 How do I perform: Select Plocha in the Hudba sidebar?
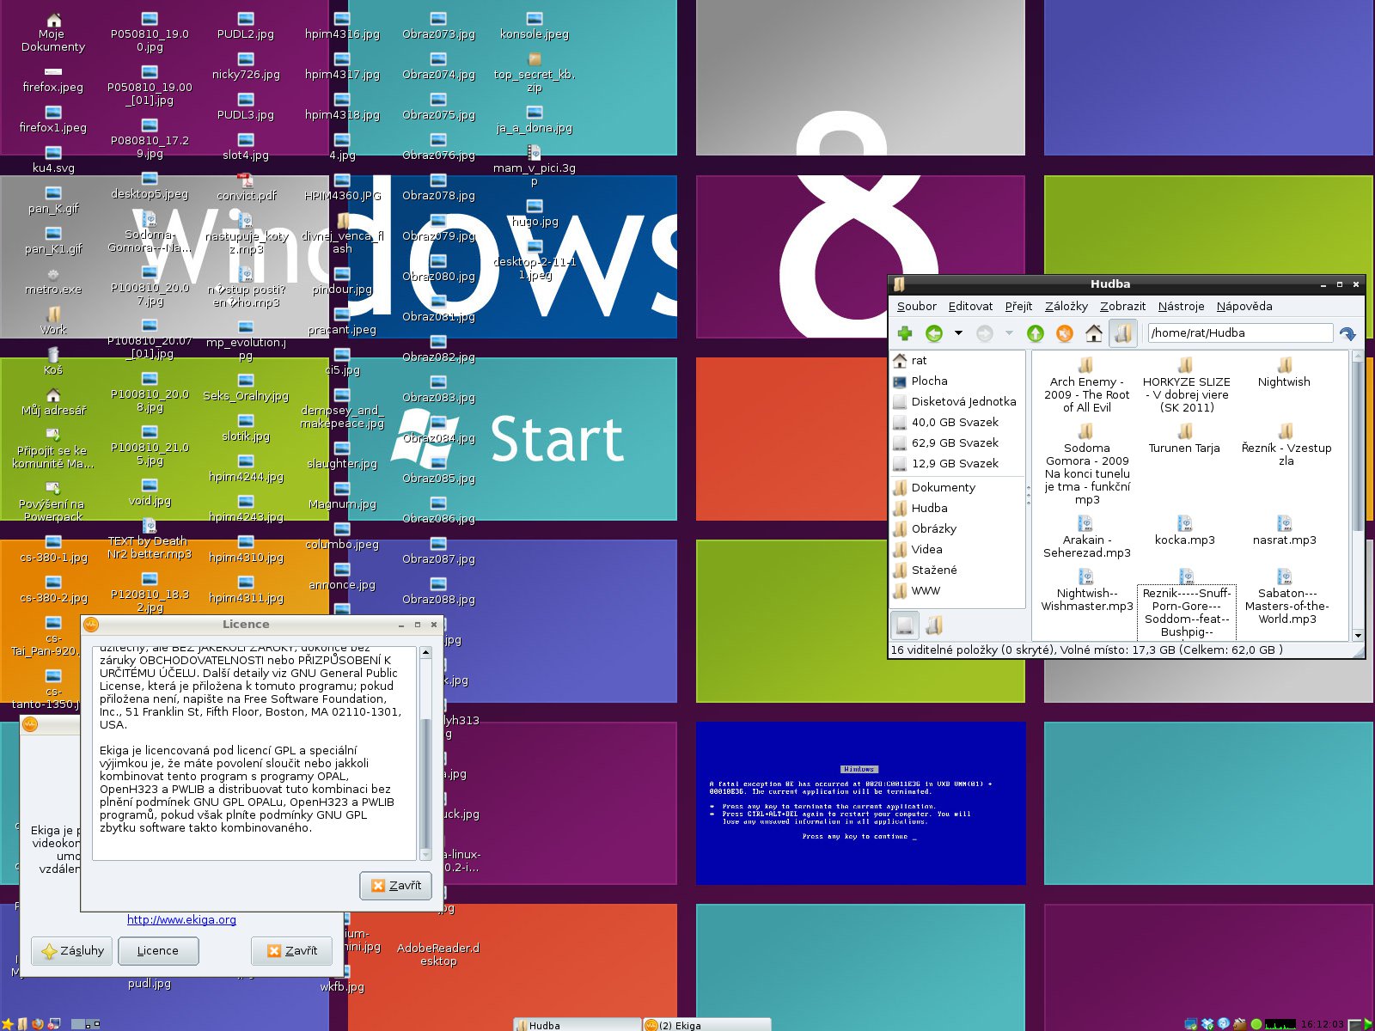tap(958, 381)
